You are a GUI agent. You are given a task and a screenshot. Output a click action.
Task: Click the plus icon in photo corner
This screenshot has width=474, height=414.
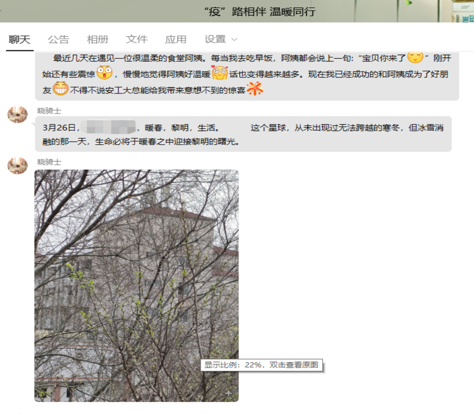point(229,394)
